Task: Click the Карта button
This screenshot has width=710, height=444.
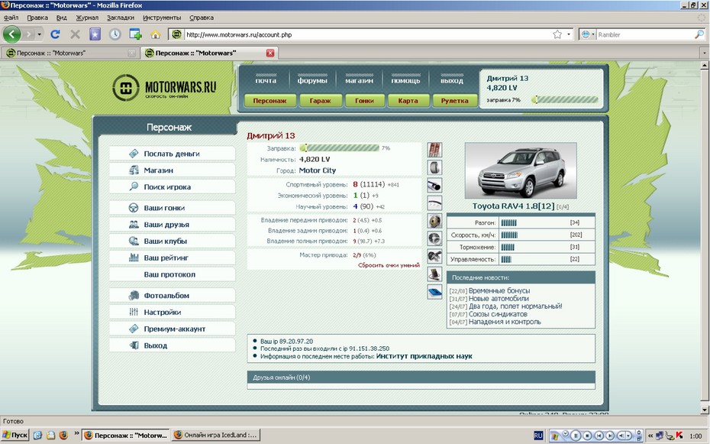Action: pyautogui.click(x=408, y=101)
